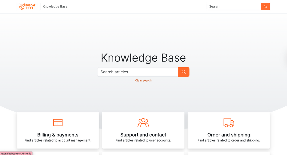Click the partially visible card below Order and shipping

(229, 154)
